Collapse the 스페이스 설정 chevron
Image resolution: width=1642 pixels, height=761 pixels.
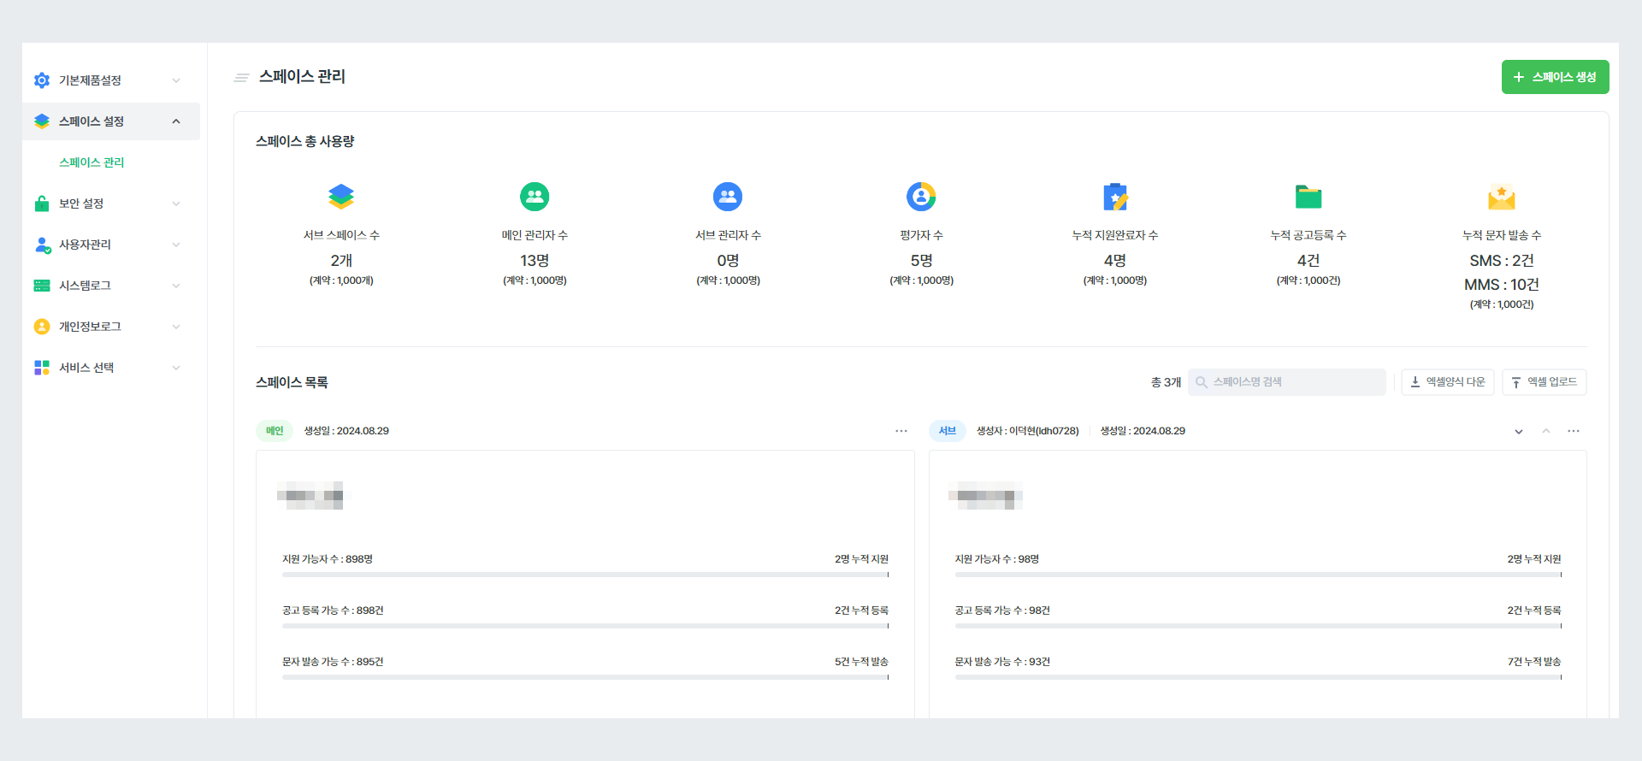click(176, 121)
